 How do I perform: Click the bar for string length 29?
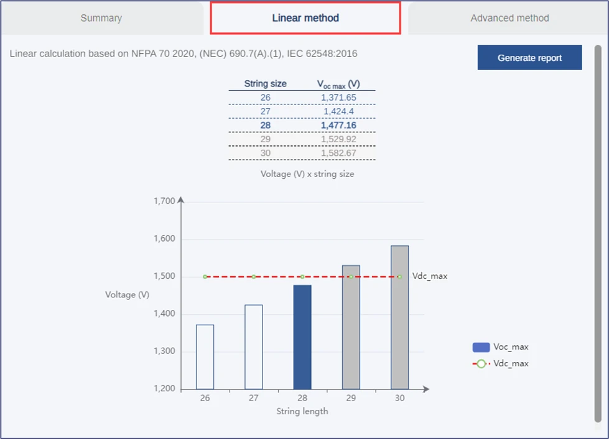(350, 326)
